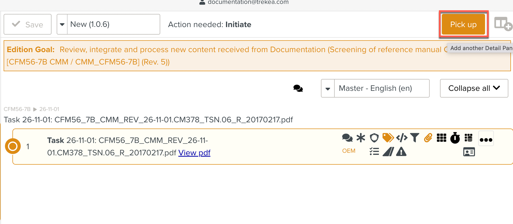Click the orange Pick up button
Screen dimensions: 513x224
tap(463, 24)
